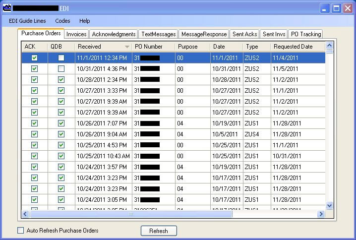Click the 11/4/2011 requested date cell
The image size is (356, 240).
pos(298,58)
